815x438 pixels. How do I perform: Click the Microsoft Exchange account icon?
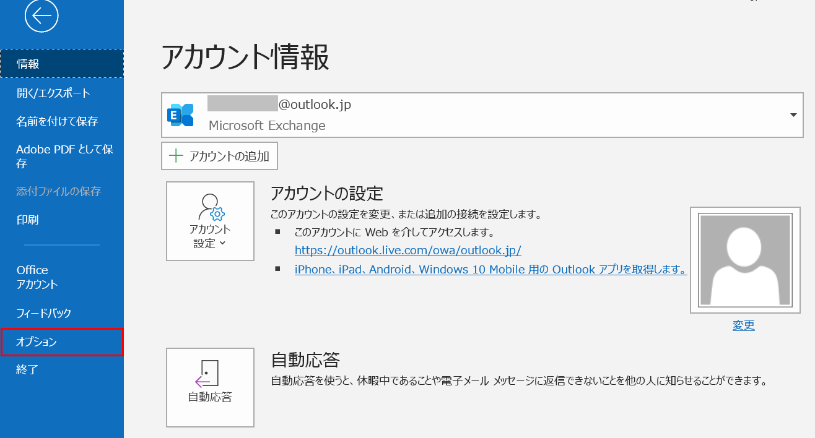(180, 115)
